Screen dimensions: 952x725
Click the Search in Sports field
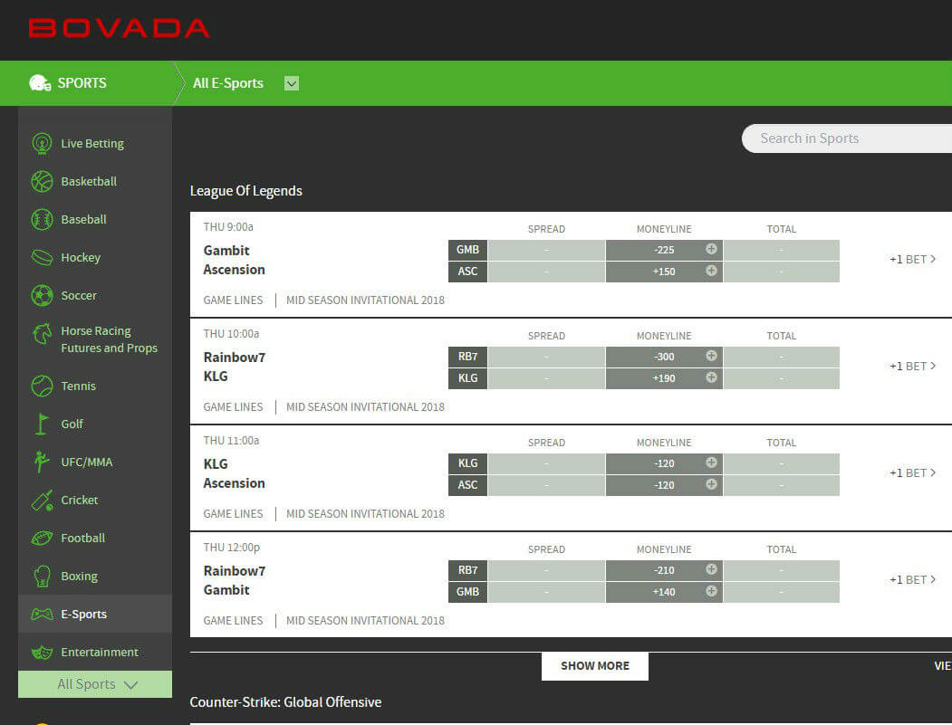847,138
